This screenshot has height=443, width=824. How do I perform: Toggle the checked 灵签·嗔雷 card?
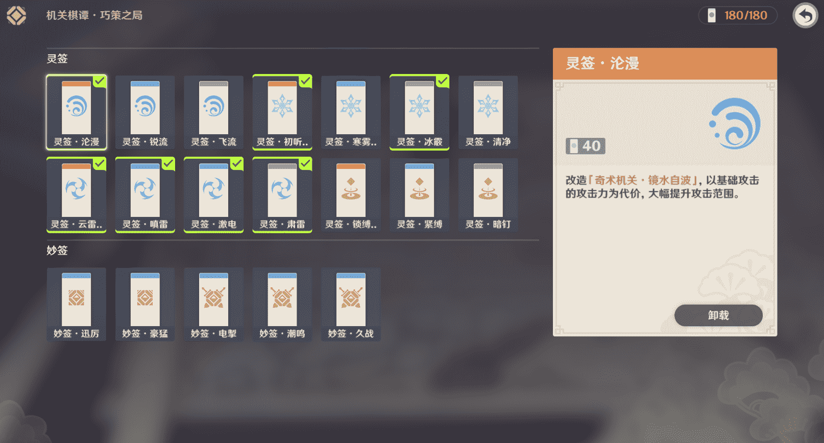click(x=145, y=195)
